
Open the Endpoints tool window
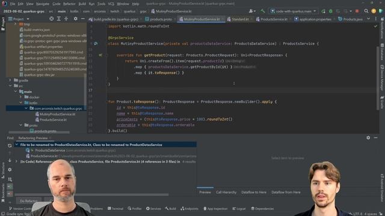pos(189,209)
